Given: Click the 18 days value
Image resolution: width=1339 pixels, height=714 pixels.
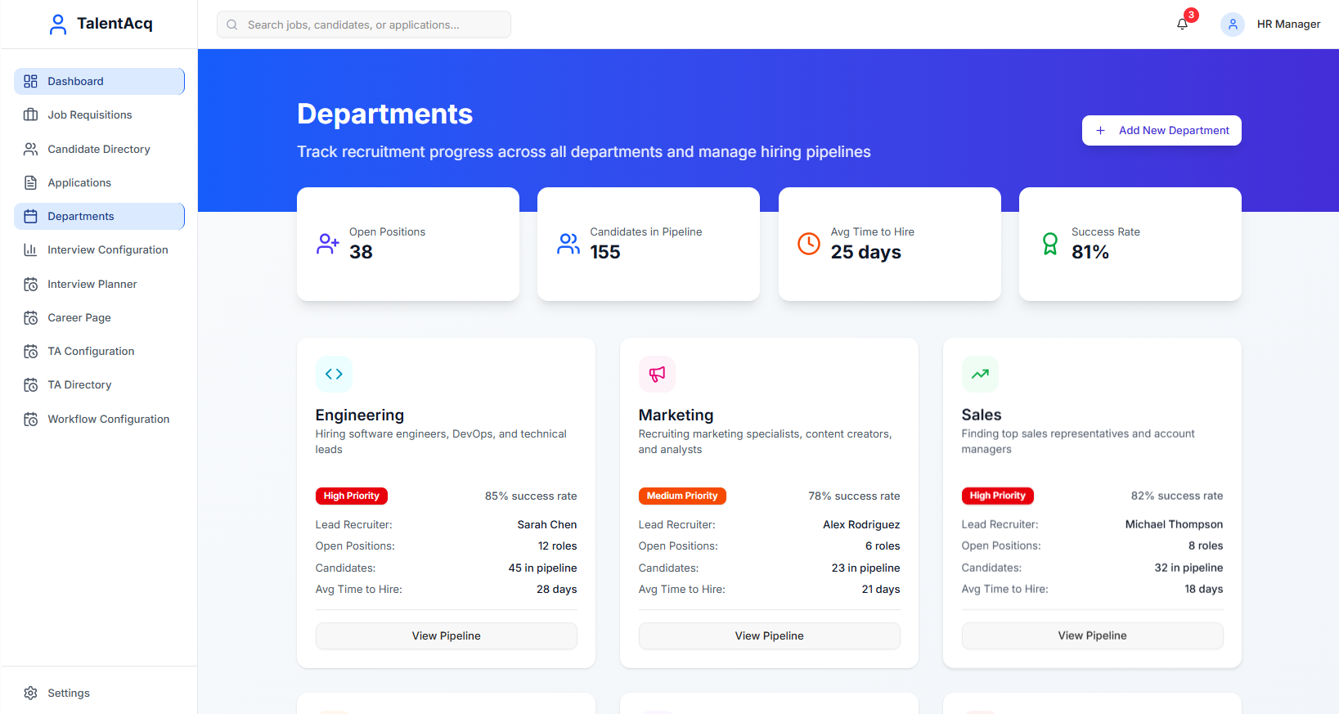Looking at the screenshot, I should point(1204,589).
